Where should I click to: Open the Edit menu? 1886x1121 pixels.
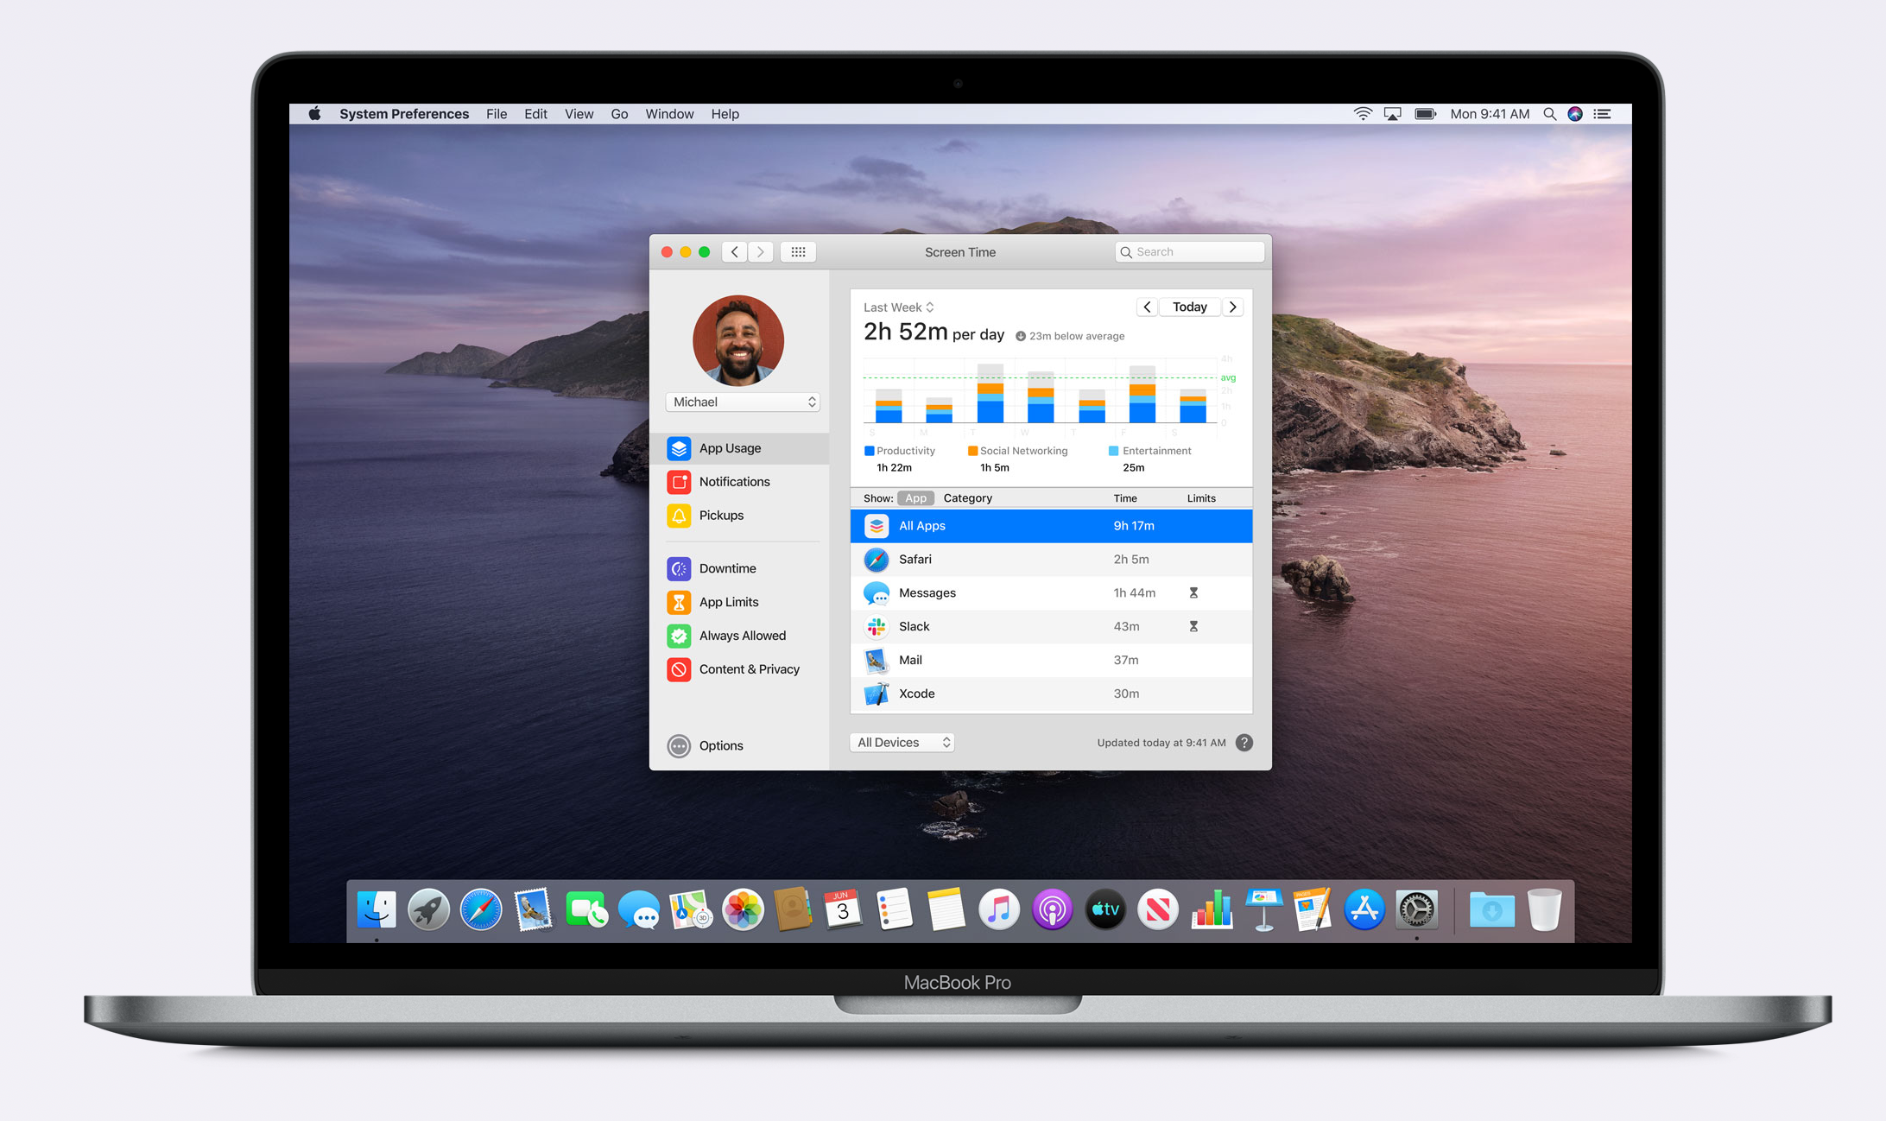coord(535,114)
